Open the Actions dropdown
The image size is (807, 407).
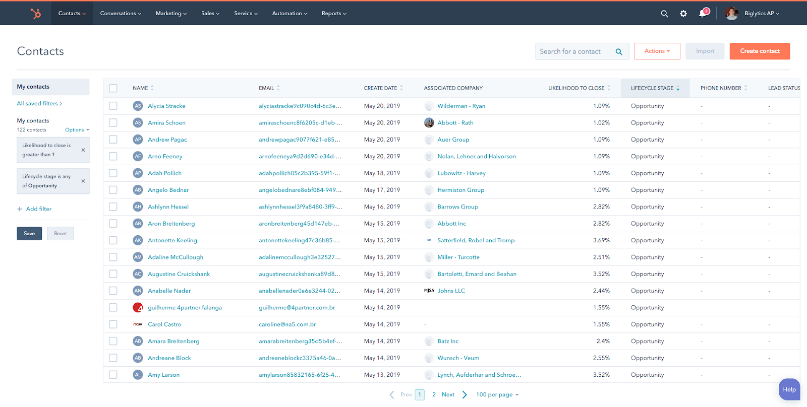(x=657, y=51)
